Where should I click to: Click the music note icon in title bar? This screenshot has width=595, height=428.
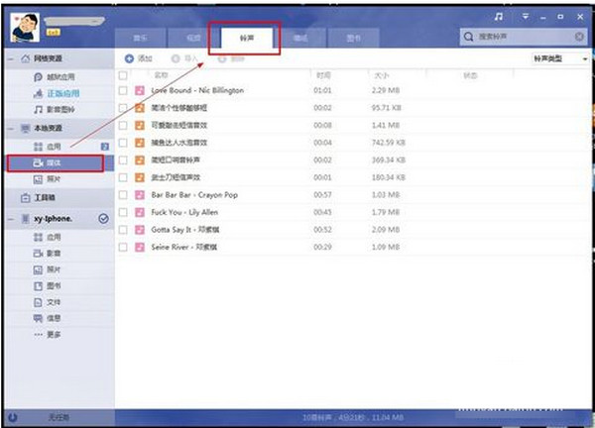[x=498, y=16]
